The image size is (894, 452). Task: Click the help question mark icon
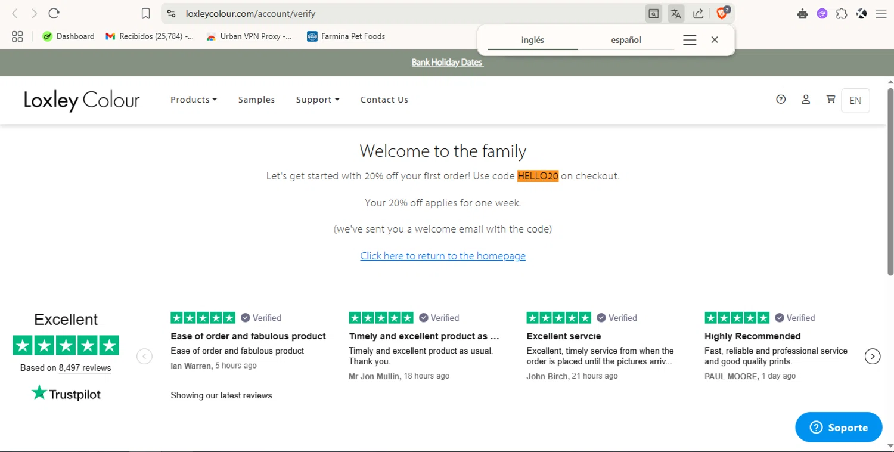point(781,100)
